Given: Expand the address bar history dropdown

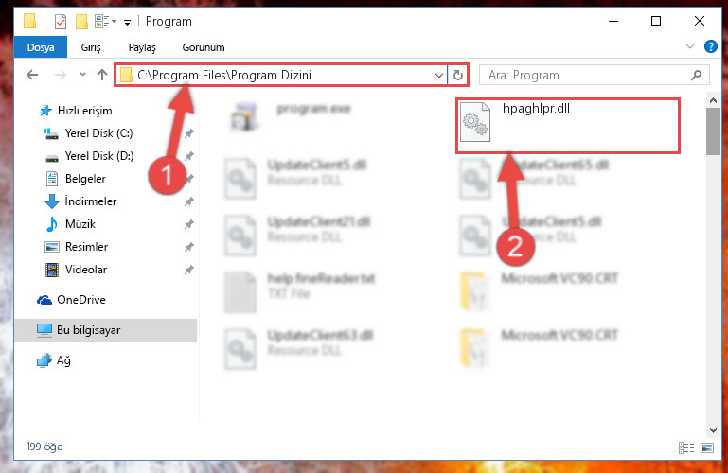Looking at the screenshot, I should pyautogui.click(x=438, y=75).
